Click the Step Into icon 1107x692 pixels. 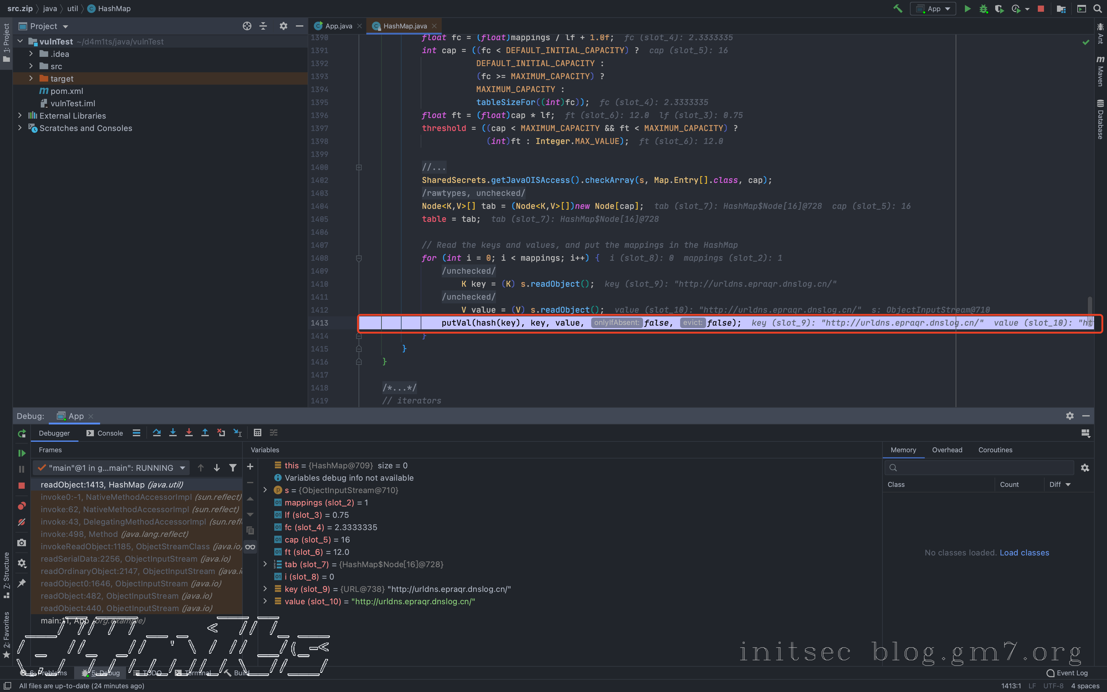pos(173,432)
